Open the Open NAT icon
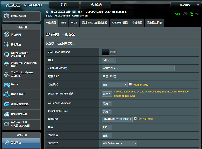Viewport: 202px width, 149px height. click(x=7, y=94)
